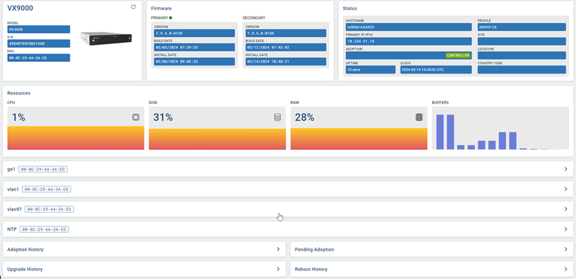Open the Upgrade History section
The width and height of the screenshot is (576, 279).
point(278,269)
